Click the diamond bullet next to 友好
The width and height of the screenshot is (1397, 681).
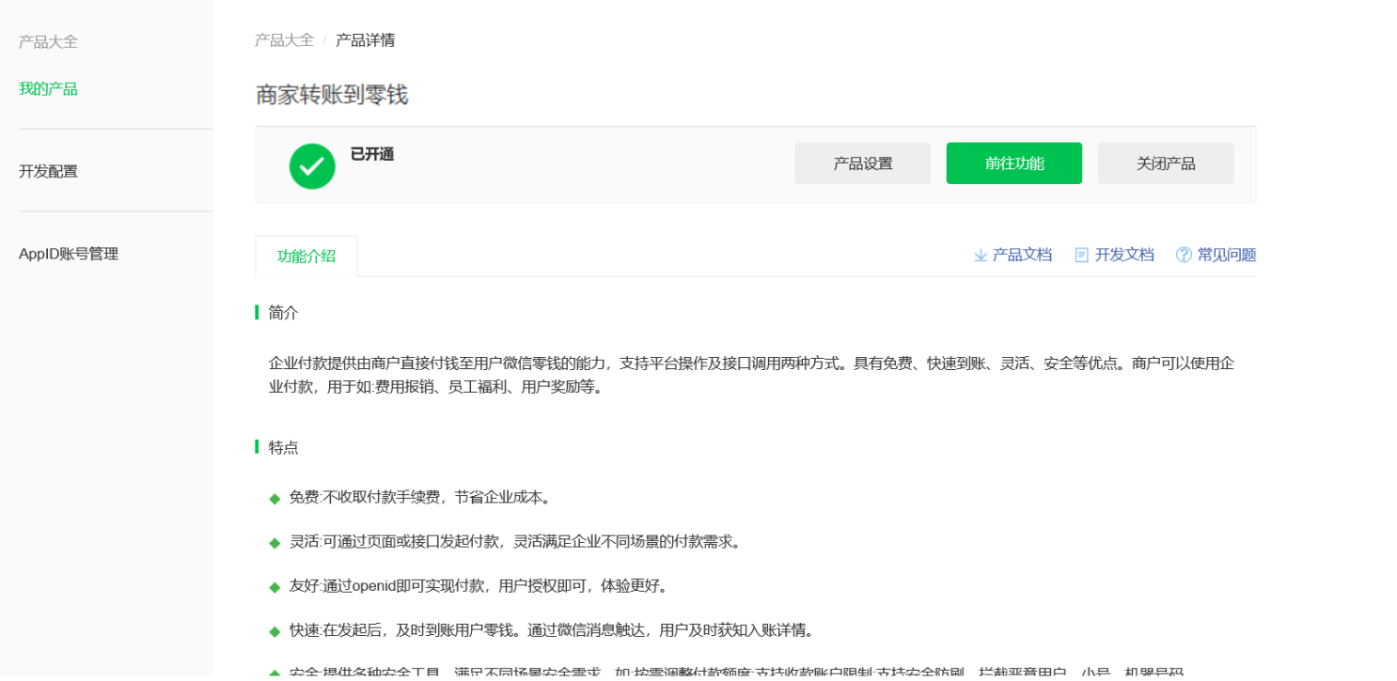[275, 587]
